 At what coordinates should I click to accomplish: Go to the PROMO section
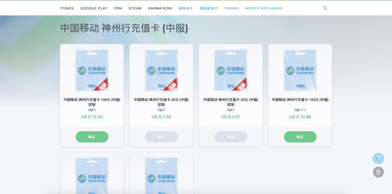pos(232,8)
